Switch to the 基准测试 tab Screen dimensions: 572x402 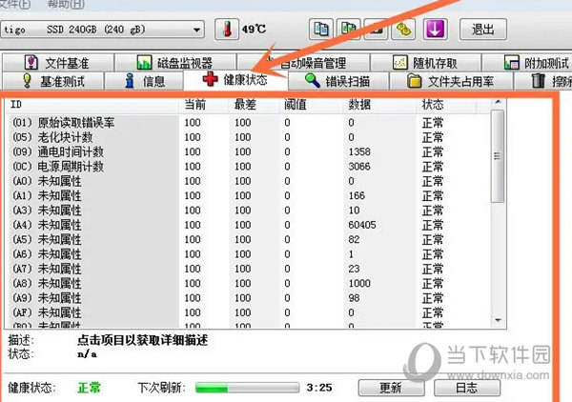tap(53, 81)
